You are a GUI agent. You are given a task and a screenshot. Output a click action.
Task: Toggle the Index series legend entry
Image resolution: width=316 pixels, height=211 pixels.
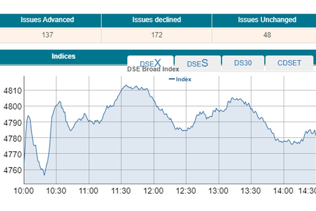point(180,79)
